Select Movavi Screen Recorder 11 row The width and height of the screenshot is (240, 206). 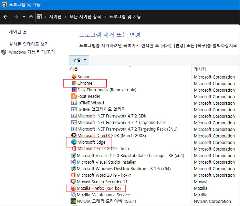click(x=102, y=182)
